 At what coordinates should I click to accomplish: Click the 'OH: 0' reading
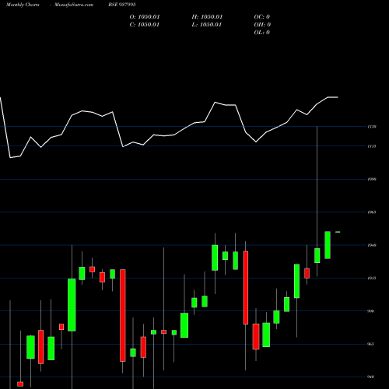pyautogui.click(x=262, y=25)
